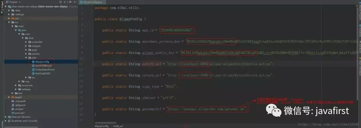
Task: Click the Scratches and Consoles icon
Action: pos(9,121)
